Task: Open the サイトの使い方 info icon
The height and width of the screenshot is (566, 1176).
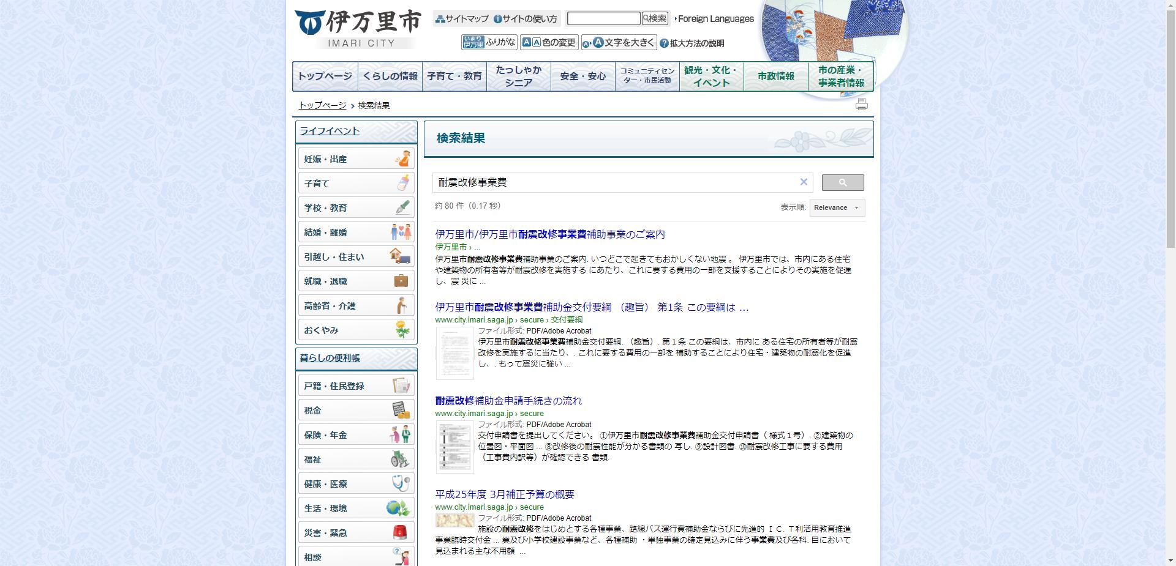Action: click(497, 18)
